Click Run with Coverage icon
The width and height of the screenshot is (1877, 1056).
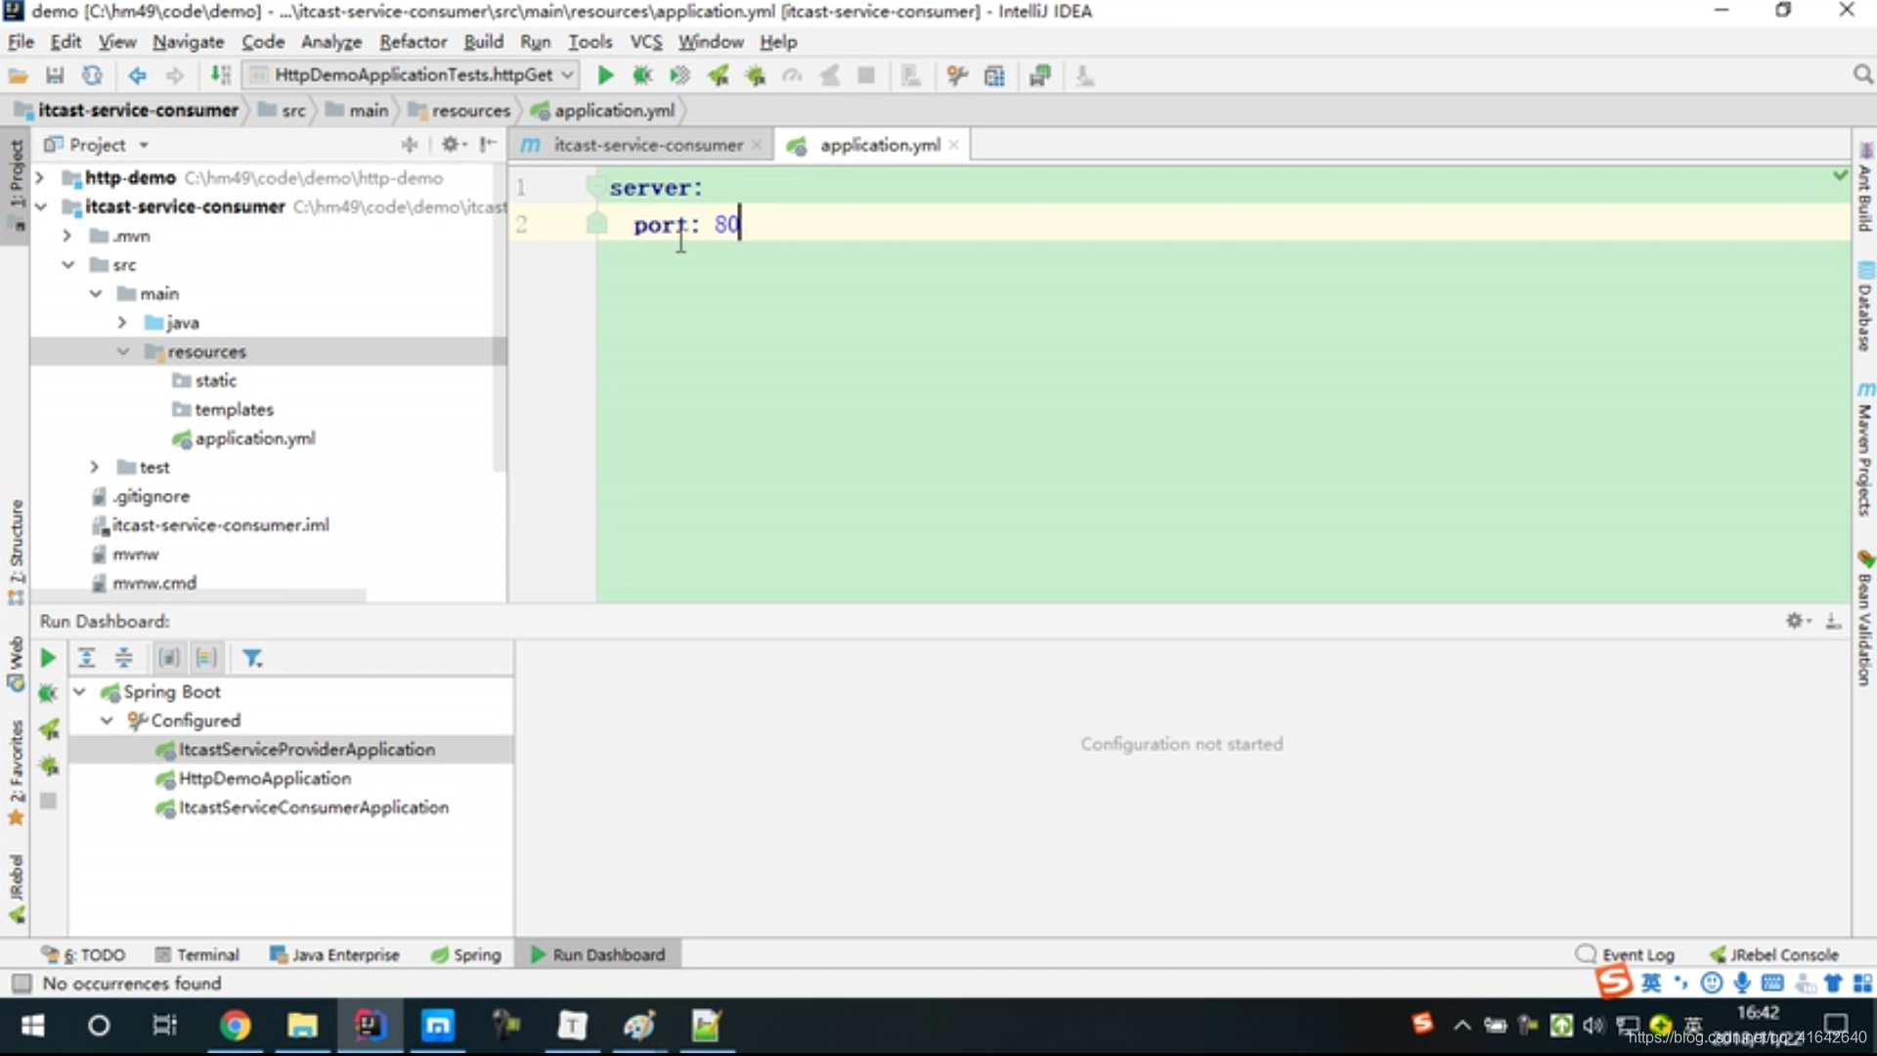(x=679, y=75)
